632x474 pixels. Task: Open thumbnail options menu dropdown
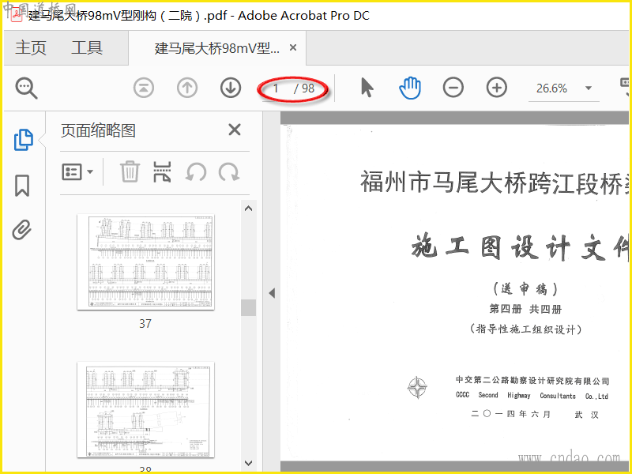click(x=77, y=172)
